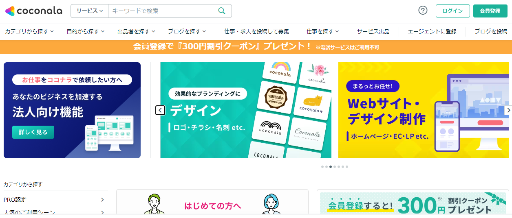Click the ログイン button

[x=452, y=11]
